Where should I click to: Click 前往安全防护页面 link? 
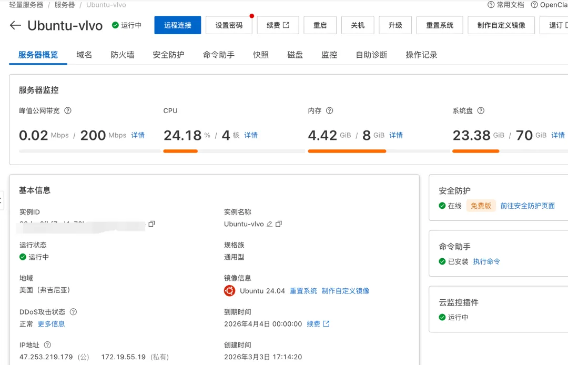(528, 206)
